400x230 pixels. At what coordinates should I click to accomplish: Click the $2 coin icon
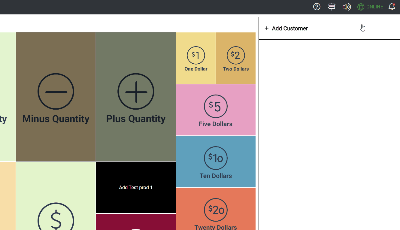pyautogui.click(x=236, y=55)
